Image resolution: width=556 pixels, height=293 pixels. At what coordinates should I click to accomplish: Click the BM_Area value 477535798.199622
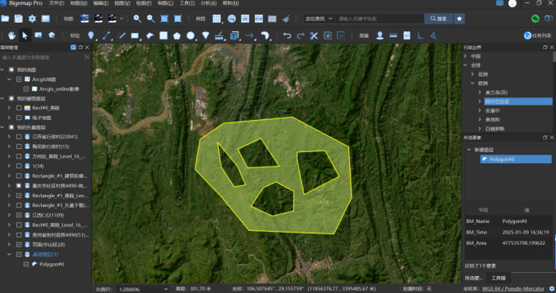tap(523, 243)
